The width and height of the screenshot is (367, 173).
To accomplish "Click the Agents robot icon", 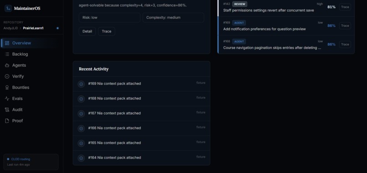I will click(x=7, y=65).
